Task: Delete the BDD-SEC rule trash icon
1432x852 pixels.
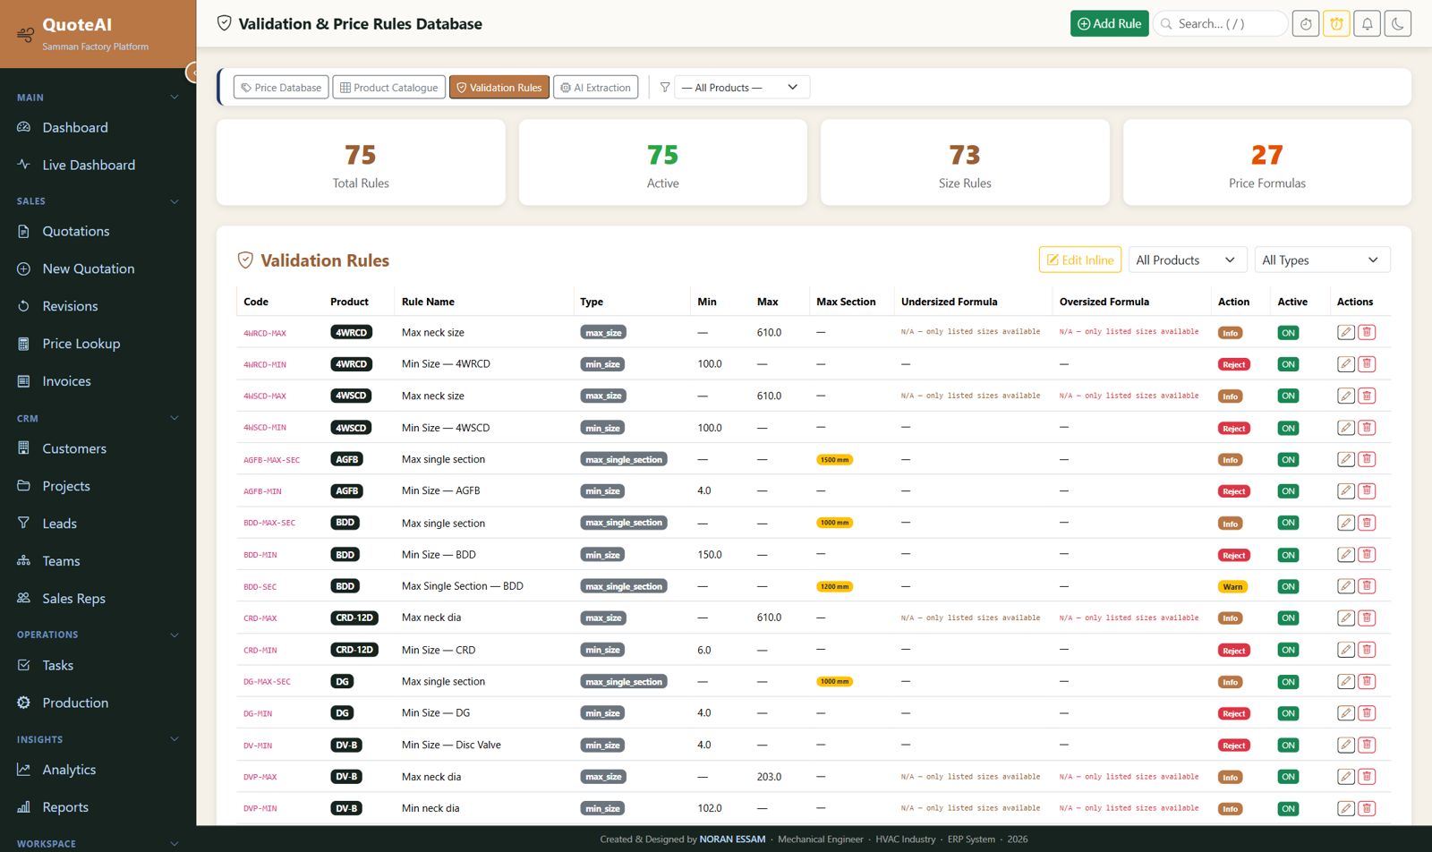Action: pyautogui.click(x=1367, y=586)
